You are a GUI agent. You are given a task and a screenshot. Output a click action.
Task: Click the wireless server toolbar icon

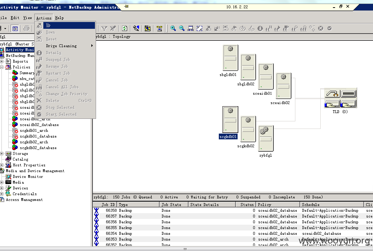159,28
